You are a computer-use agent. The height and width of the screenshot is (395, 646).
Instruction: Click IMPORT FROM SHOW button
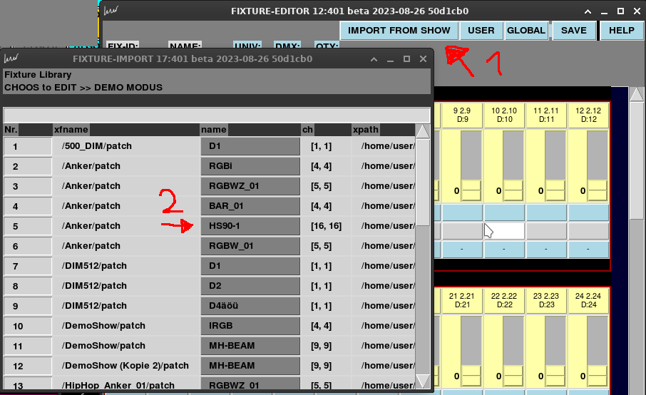[399, 31]
